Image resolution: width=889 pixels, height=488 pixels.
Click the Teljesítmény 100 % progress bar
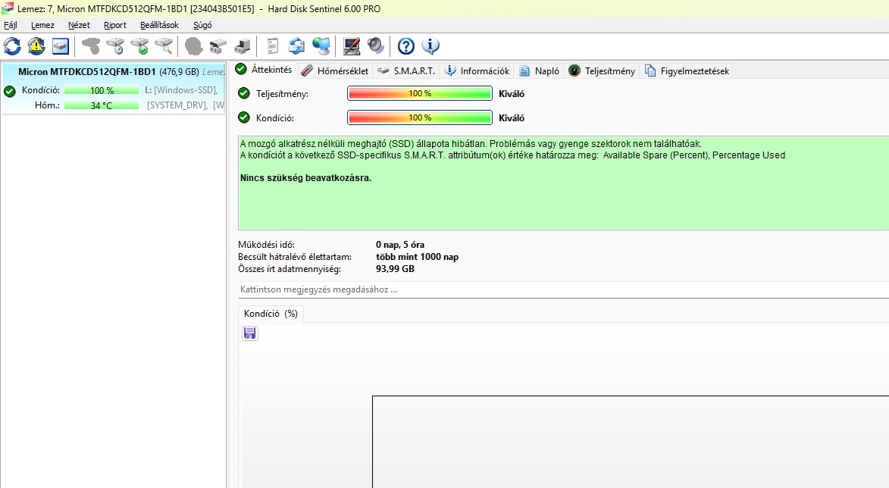[420, 93]
